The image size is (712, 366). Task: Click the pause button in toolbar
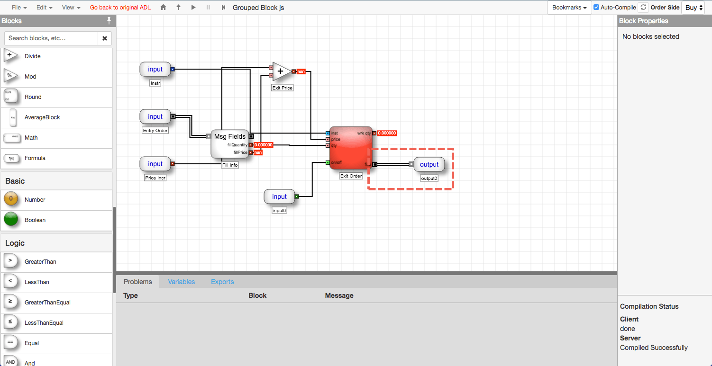(208, 8)
